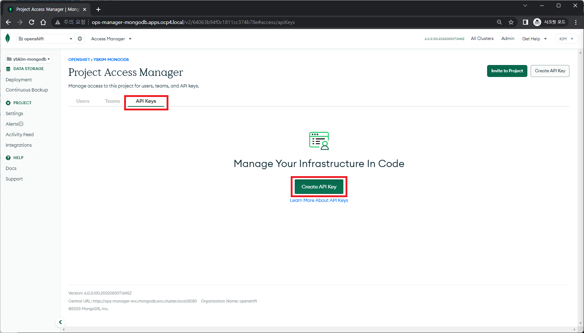Expand the Access Manager menu
The image size is (584, 333).
111,39
